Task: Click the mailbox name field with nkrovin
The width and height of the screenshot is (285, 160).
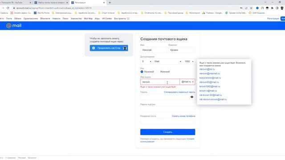Action: 160,82
